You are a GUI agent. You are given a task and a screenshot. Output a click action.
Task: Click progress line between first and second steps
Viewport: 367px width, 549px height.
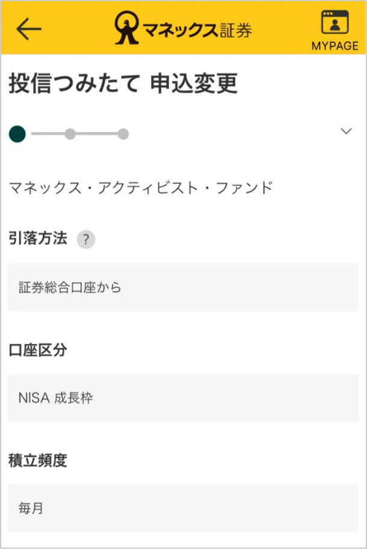[x=45, y=134]
